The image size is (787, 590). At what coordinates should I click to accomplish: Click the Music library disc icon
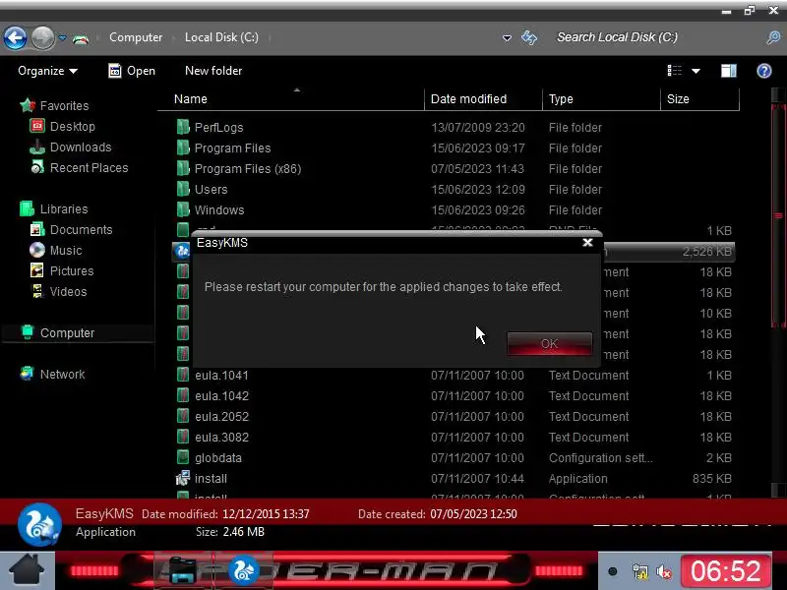point(37,250)
